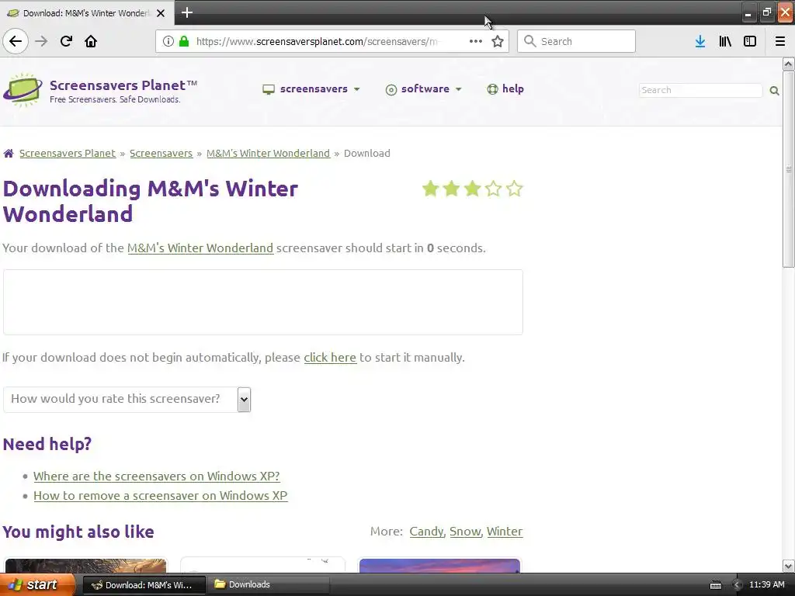Open the screensavers dropdown menu

click(x=311, y=88)
